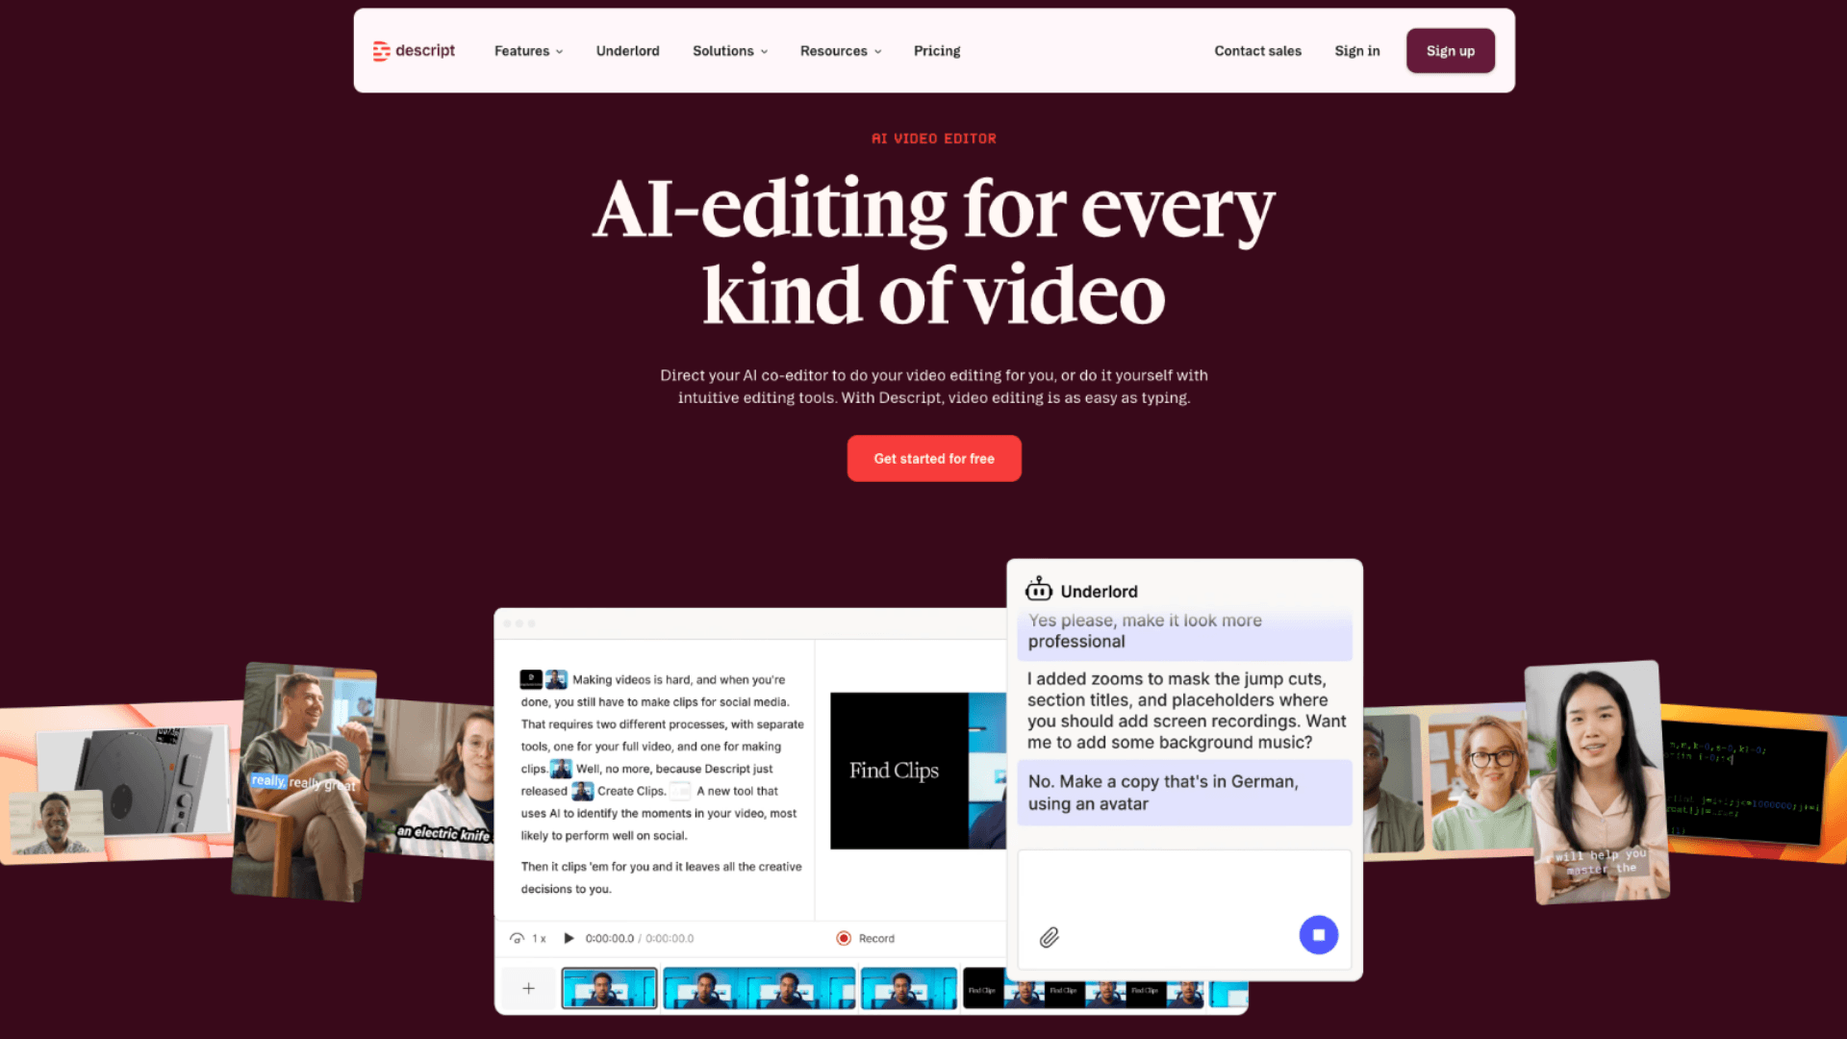Click the Descript logo in the navbar
Viewport: 1847px width, 1039px height.
[414, 51]
